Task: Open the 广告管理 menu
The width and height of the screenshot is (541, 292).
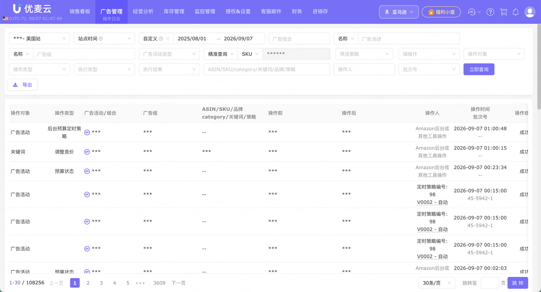Action: pyautogui.click(x=111, y=12)
